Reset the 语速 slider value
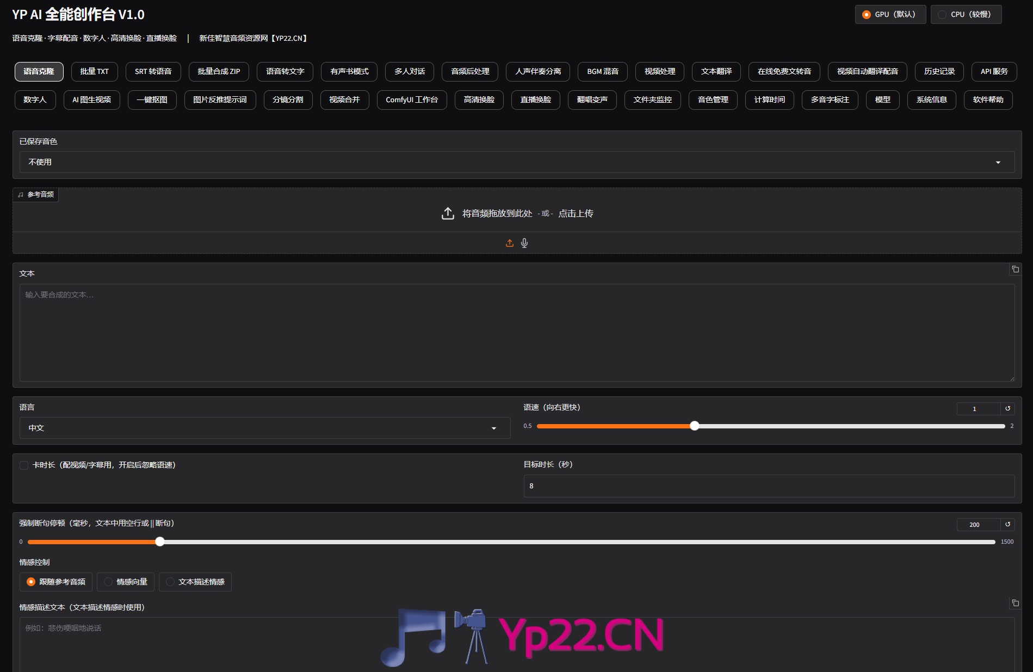Image resolution: width=1033 pixels, height=672 pixels. (x=1008, y=408)
